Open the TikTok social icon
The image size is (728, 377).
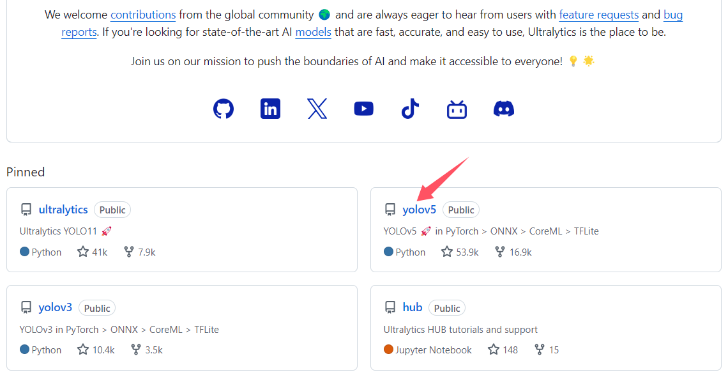pos(410,109)
